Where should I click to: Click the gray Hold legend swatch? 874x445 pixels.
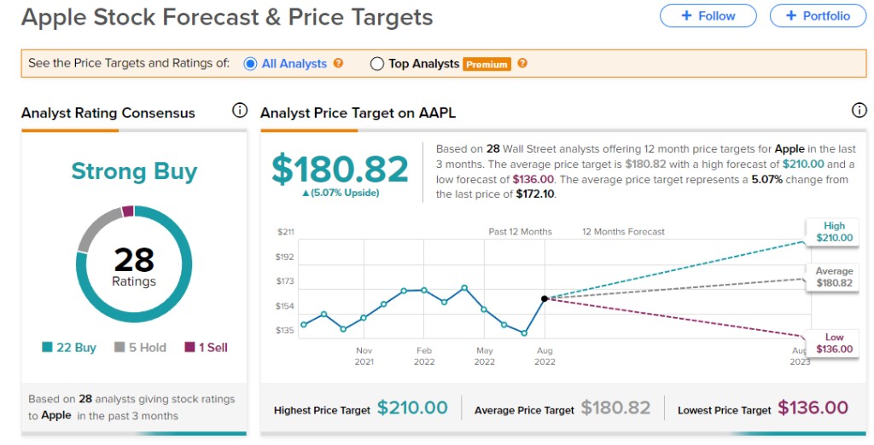point(120,348)
